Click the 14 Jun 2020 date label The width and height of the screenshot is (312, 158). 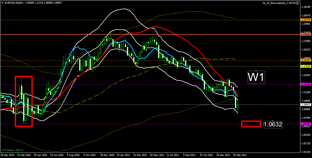[57, 155]
